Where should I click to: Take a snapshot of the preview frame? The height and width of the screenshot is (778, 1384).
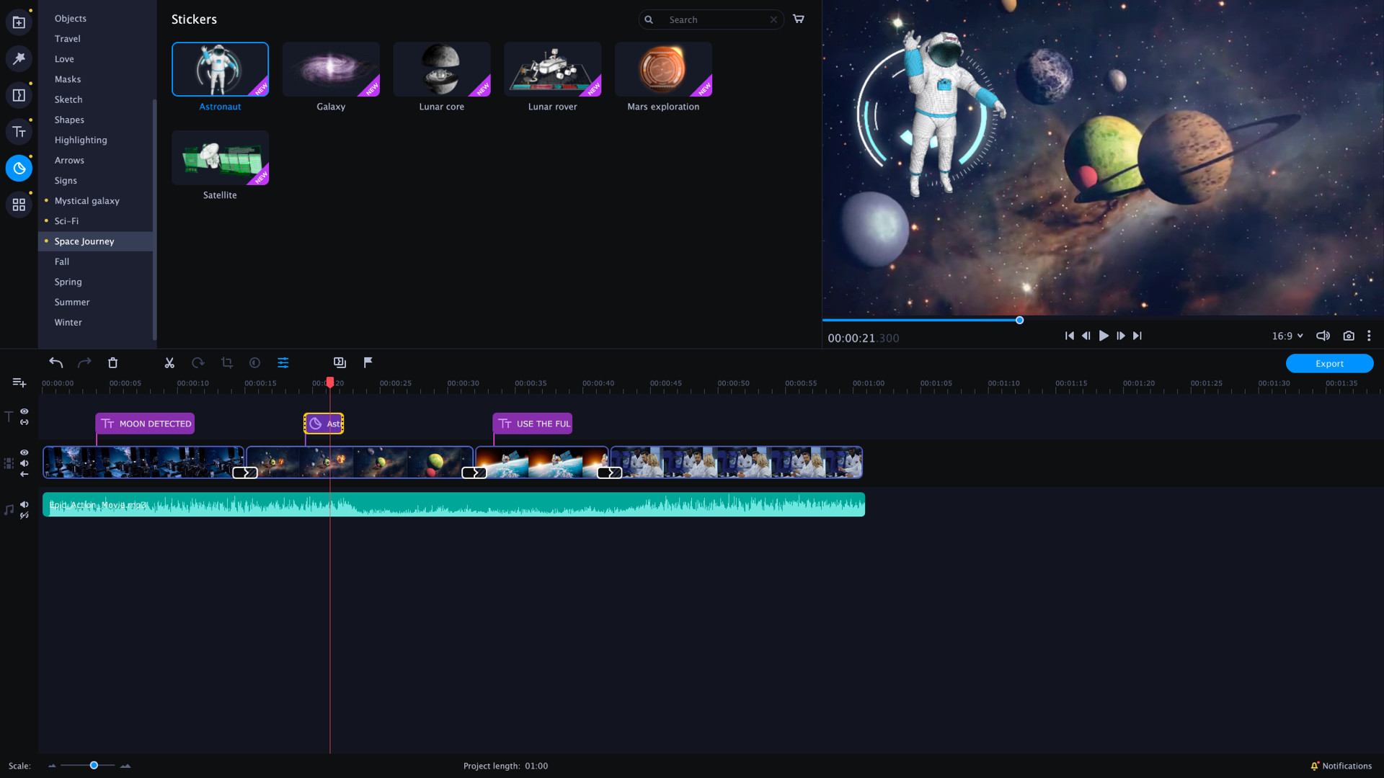[x=1349, y=336]
